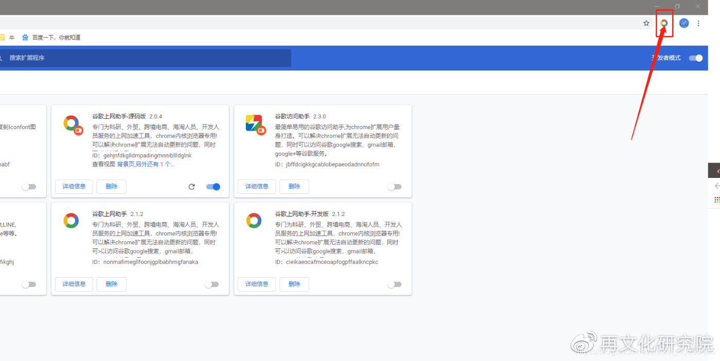The width and height of the screenshot is (720, 361).
Task: Focus the 搜索扩展程序 search field
Action: pos(145,58)
